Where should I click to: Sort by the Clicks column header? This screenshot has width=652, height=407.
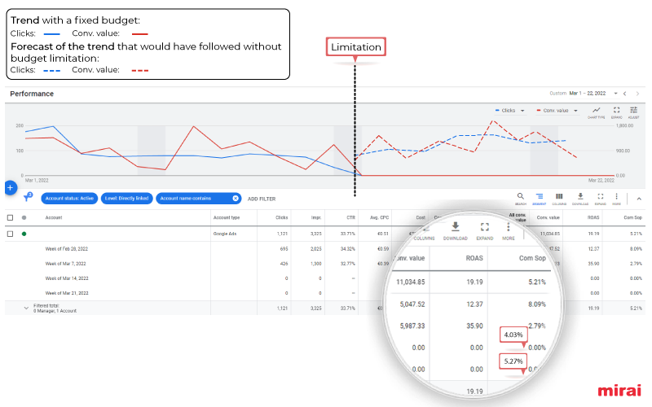point(281,217)
